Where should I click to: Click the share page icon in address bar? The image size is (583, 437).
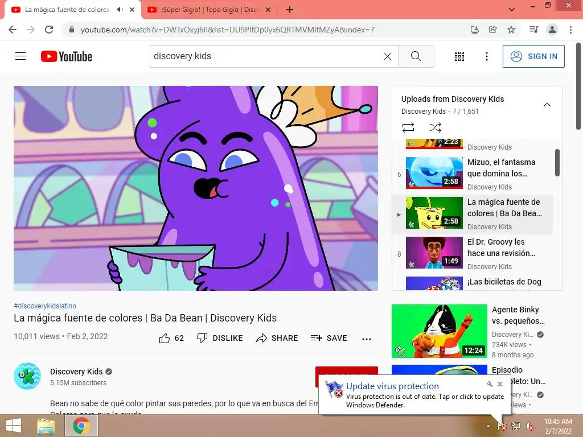pos(493,30)
